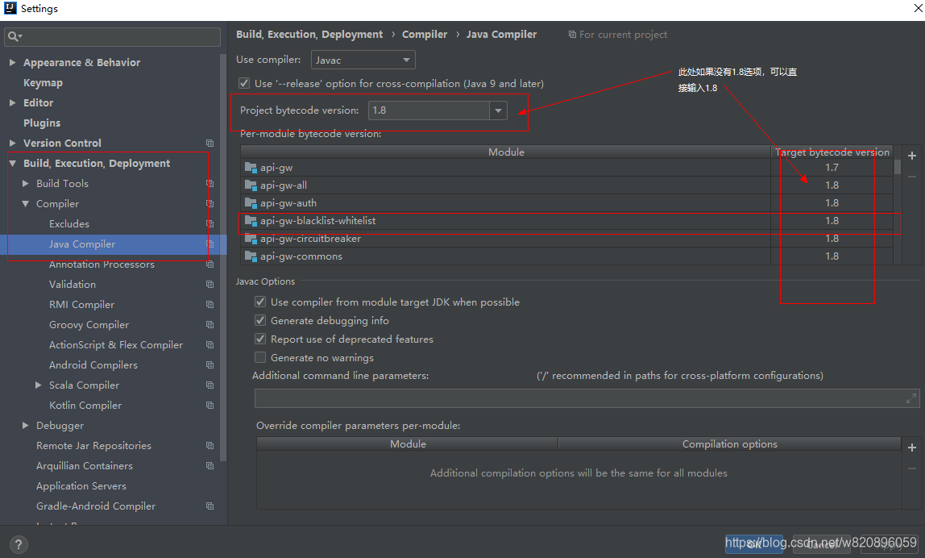Click the per-module table vertical scrollbar
This screenshot has height=558, width=925.
click(x=898, y=167)
